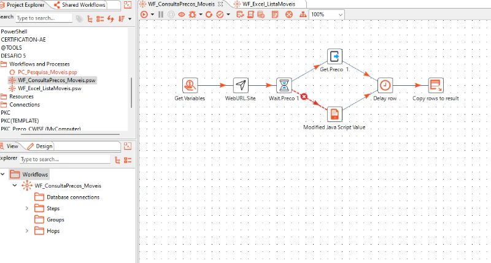Click the preview eye icon
Screen dimensions: 491x263
(x=182, y=14)
